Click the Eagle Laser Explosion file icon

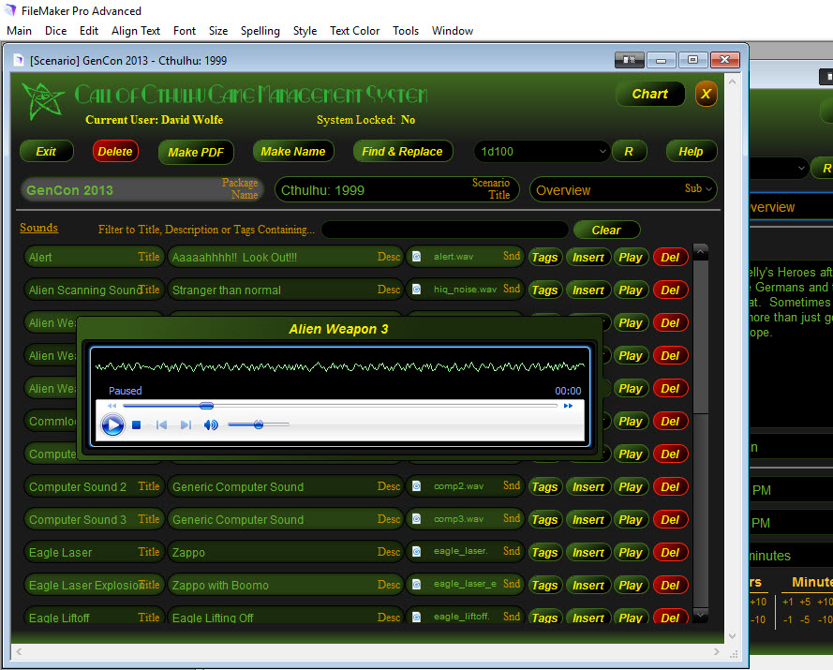[x=416, y=585]
